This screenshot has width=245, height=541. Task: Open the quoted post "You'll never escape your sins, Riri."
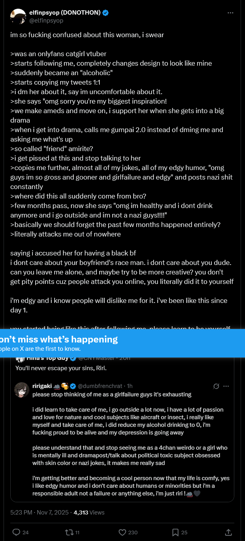[x=61, y=368]
